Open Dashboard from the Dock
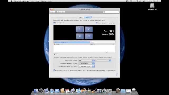The height and width of the screenshot is (95, 169). 41,91
